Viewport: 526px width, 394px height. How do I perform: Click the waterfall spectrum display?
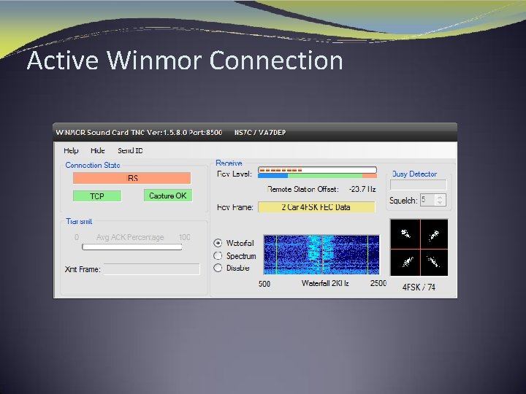point(321,255)
